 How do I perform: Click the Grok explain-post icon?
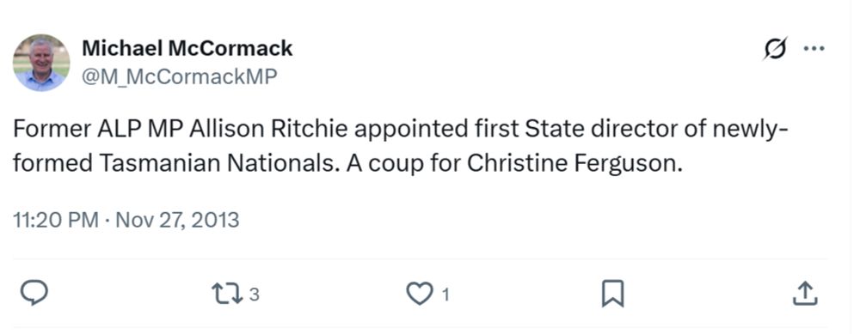pyautogui.click(x=776, y=49)
